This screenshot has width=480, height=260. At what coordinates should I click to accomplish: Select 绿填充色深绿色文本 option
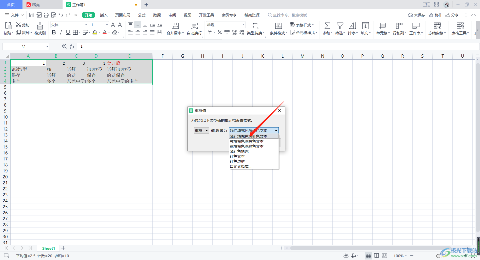254,146
